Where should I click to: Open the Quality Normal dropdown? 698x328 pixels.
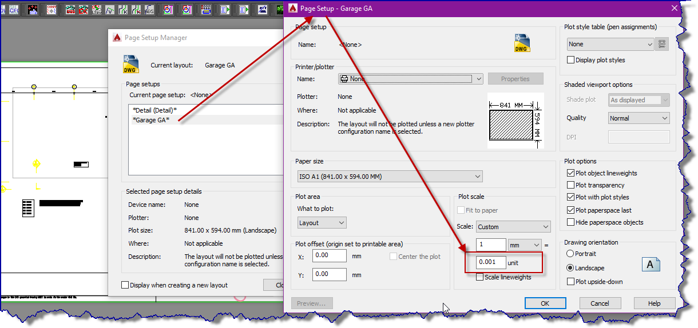coord(639,118)
